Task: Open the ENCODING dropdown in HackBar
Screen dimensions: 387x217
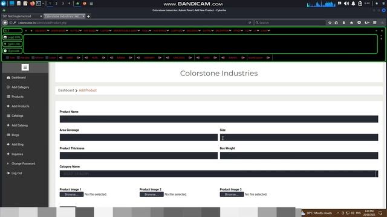Action: point(193,31)
